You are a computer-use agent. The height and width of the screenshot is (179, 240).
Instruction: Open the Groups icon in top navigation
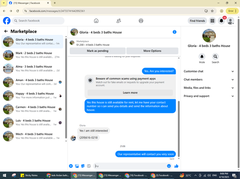pyautogui.click(x=141, y=21)
